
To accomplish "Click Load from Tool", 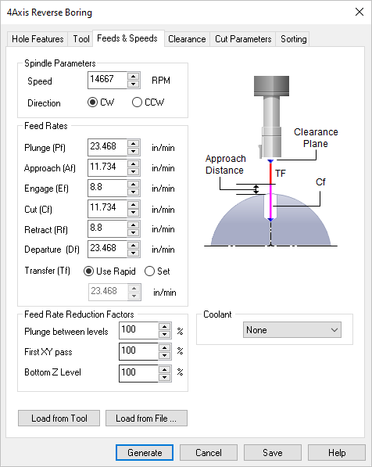I will pos(59,419).
